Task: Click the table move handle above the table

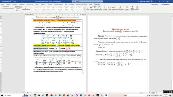Action: click(x=32, y=19)
